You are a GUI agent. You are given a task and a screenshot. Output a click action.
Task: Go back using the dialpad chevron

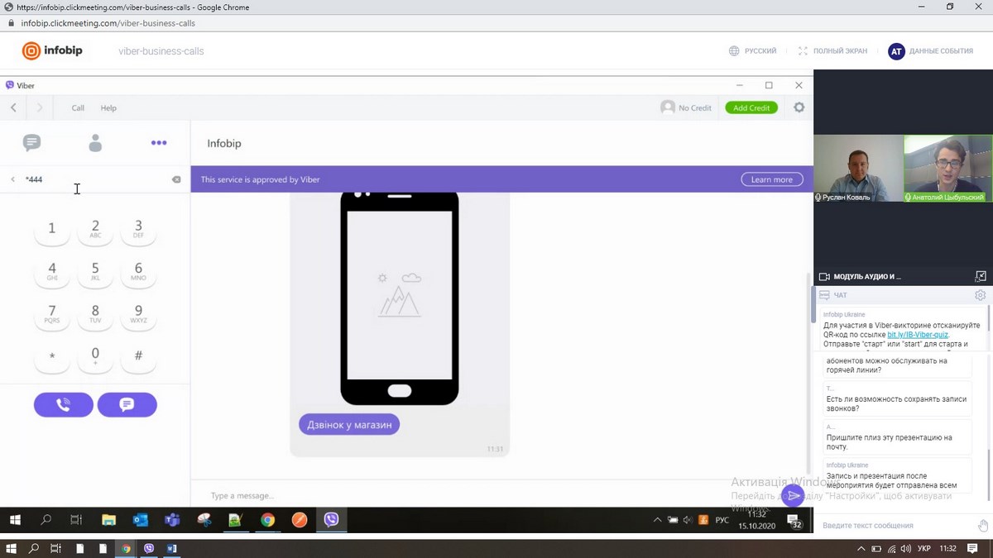[13, 179]
